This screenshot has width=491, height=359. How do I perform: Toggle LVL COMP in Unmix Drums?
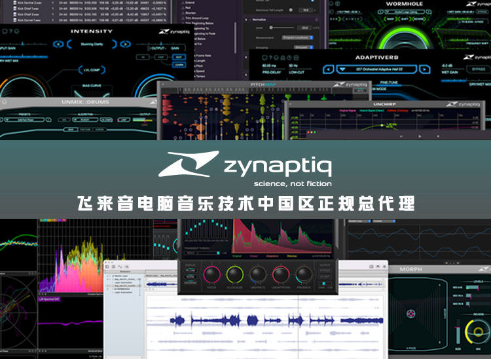107,120
